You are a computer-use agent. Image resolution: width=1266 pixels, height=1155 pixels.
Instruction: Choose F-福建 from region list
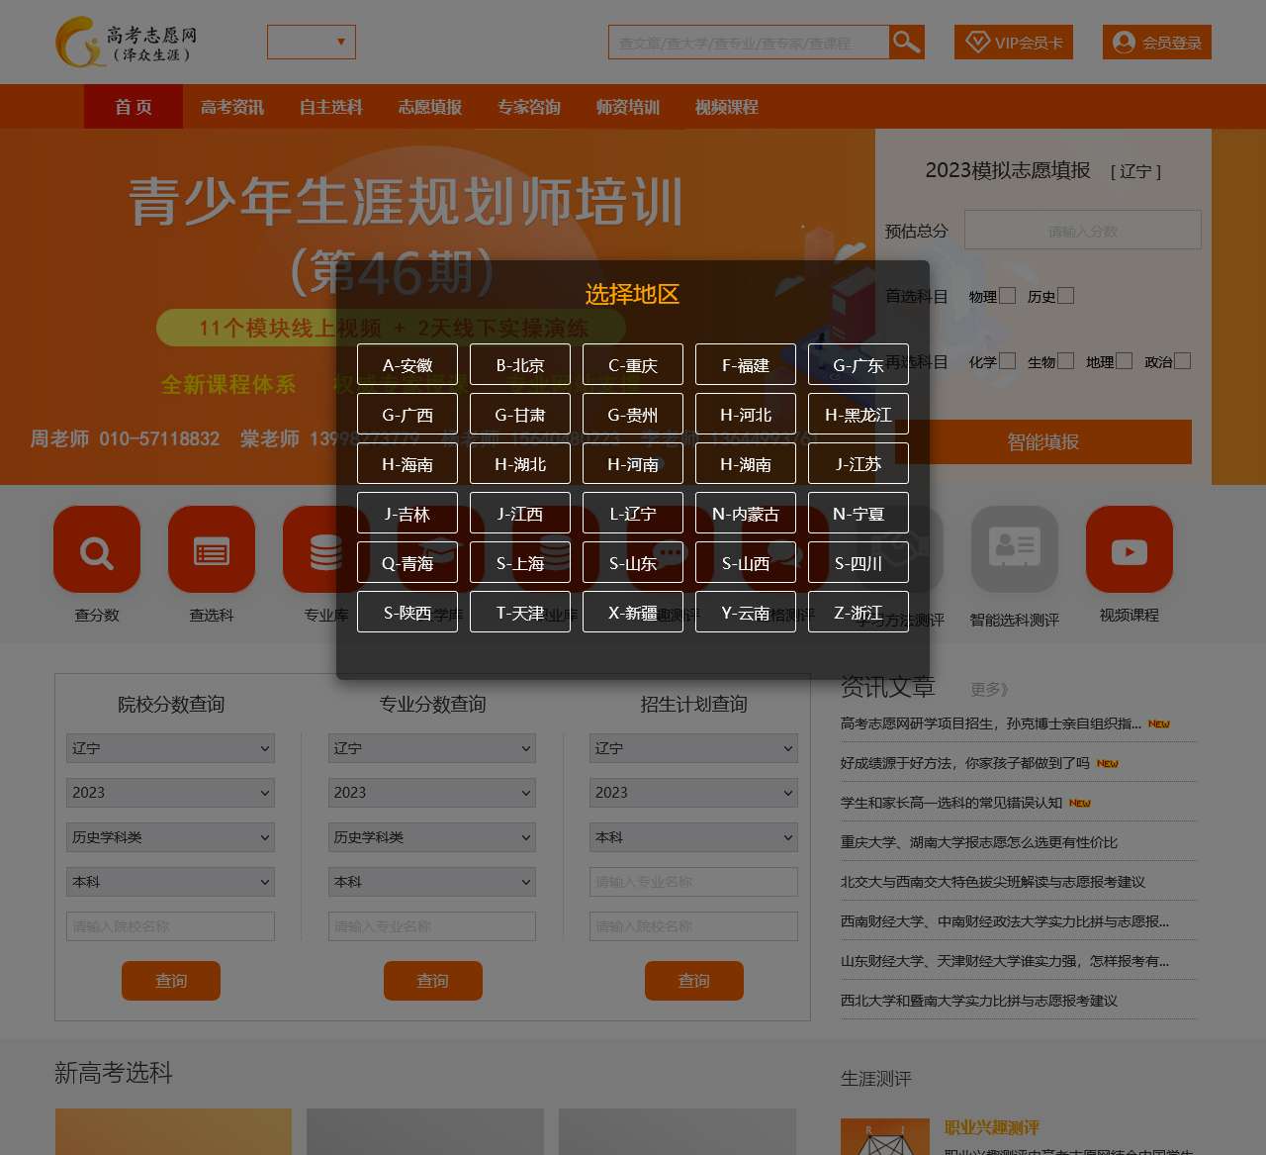tap(746, 364)
